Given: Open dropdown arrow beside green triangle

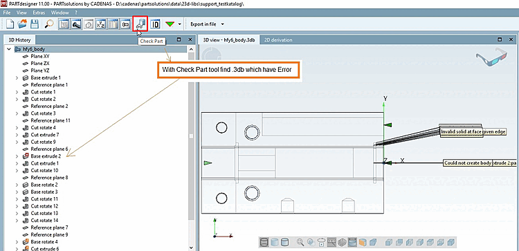Looking at the screenshot, I should tap(180, 24).
